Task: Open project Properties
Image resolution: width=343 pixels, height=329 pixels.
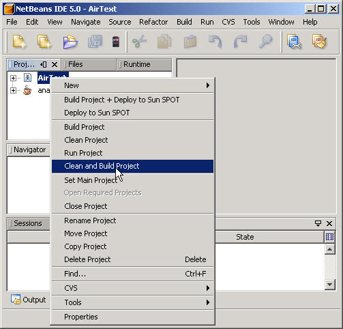Action: [x=133, y=317]
